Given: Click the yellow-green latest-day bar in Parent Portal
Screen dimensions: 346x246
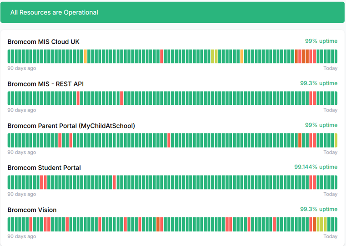Looking at the screenshot, I should coord(336,140).
